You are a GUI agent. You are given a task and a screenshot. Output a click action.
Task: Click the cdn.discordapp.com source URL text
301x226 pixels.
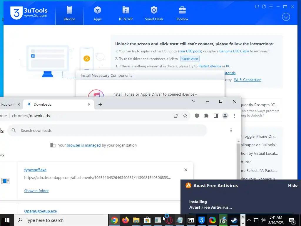pyautogui.click(x=97, y=177)
